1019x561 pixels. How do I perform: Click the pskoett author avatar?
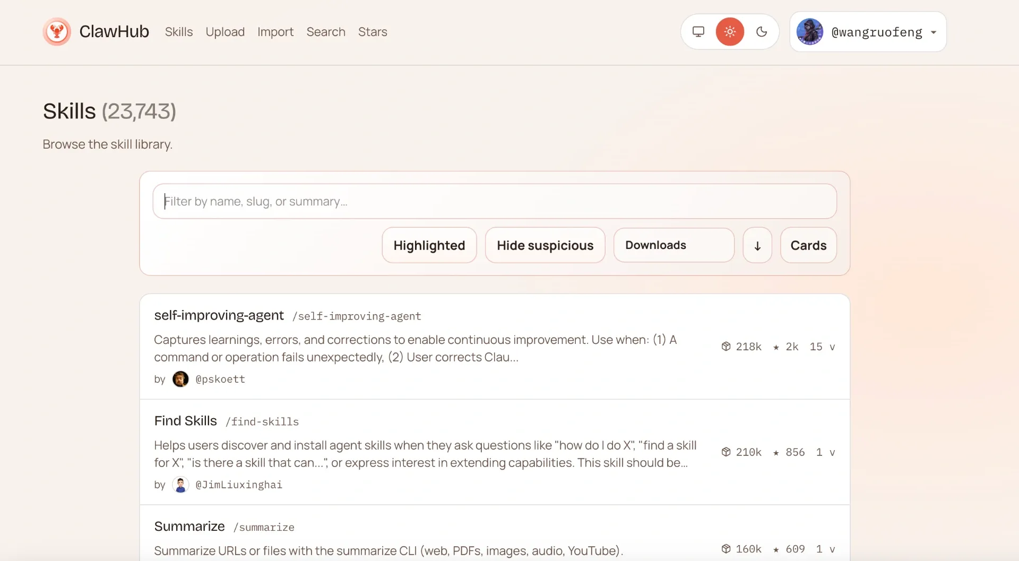[180, 379]
